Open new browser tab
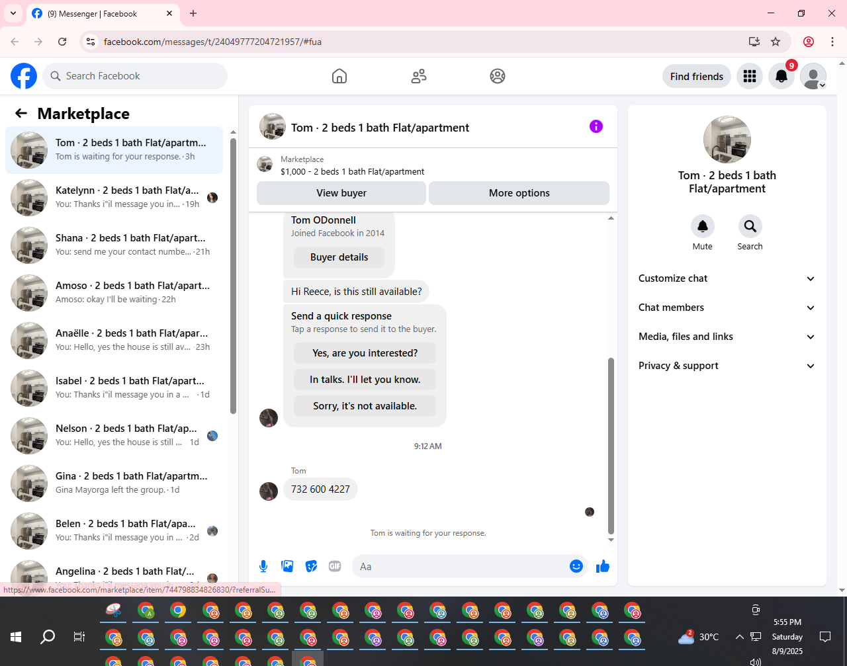Image resolution: width=847 pixels, height=666 pixels. 193,13
